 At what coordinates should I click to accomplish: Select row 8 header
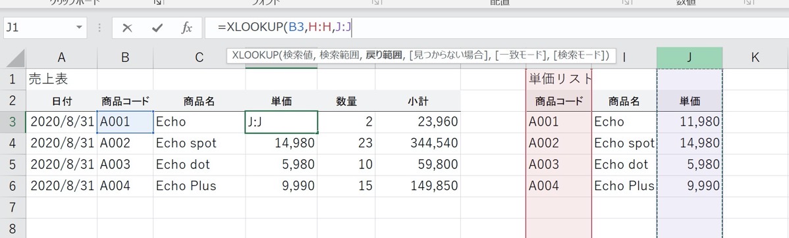[13, 228]
